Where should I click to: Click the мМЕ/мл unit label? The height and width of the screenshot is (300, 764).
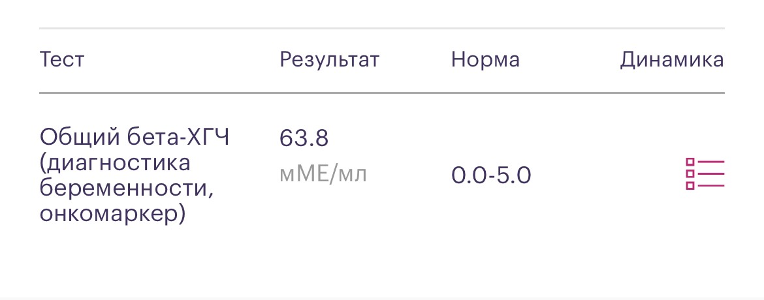(323, 174)
